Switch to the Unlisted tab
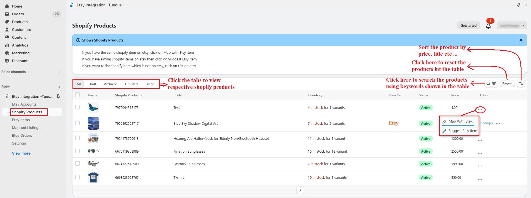Screen dimensions: 531x198 (x=131, y=84)
